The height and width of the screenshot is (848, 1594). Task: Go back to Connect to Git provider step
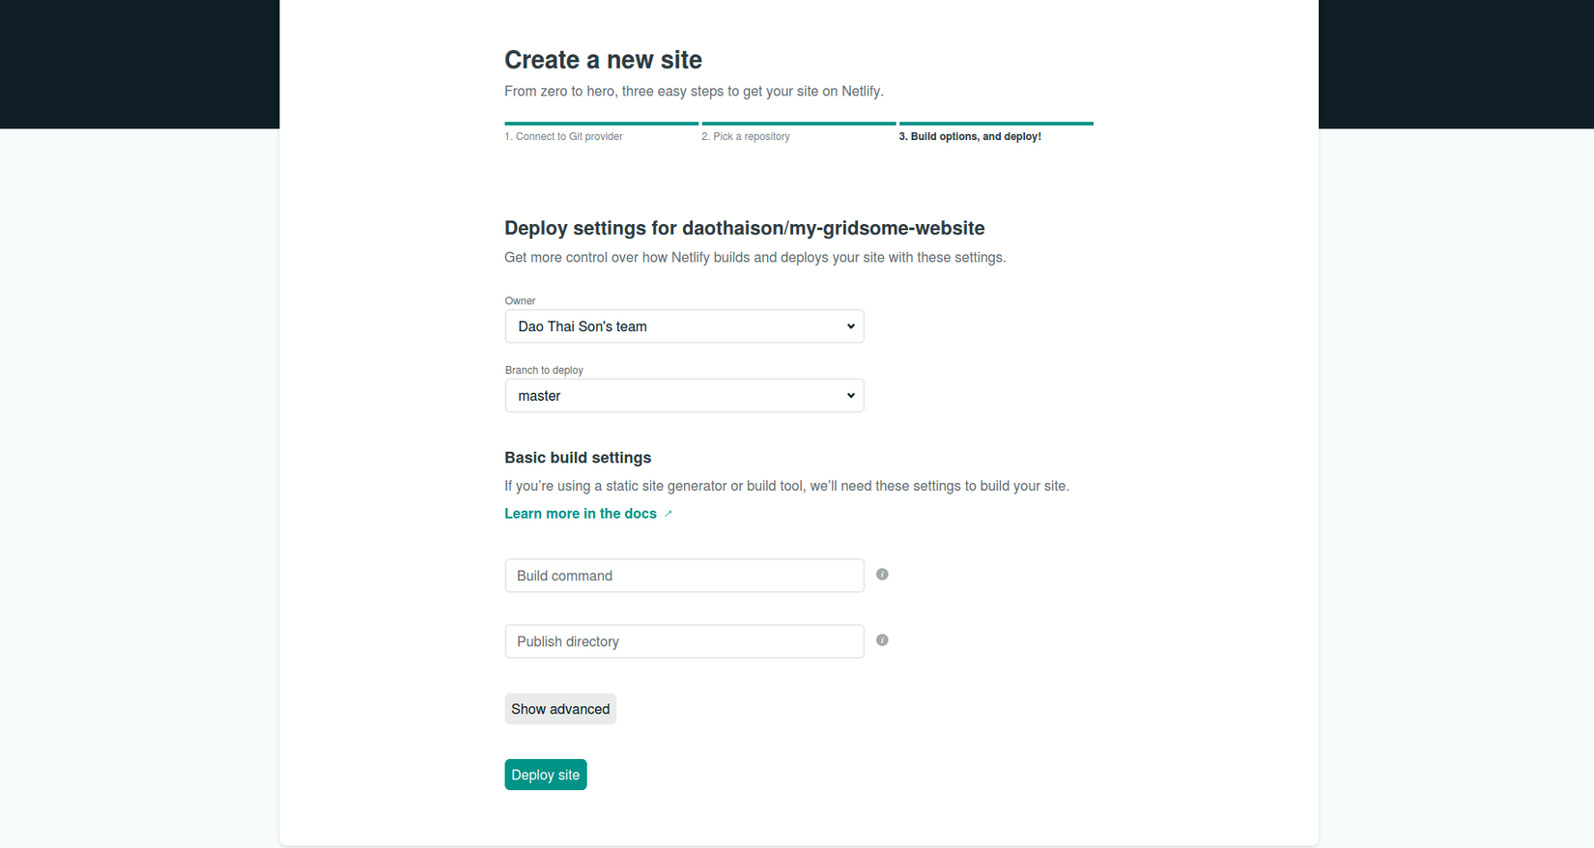point(563,136)
